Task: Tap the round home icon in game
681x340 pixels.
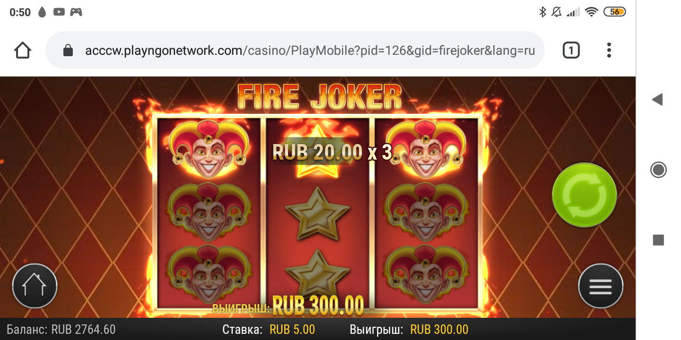Action: (35, 286)
